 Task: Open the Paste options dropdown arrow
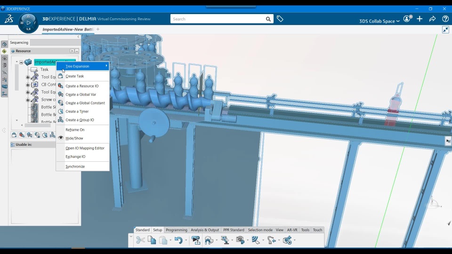[170, 240]
